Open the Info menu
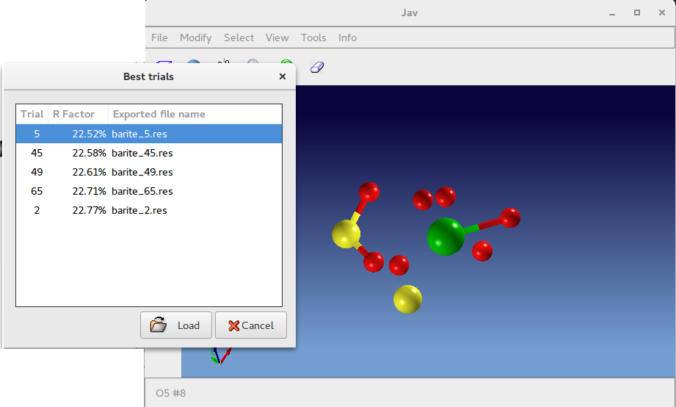676x407 pixels. tap(347, 37)
